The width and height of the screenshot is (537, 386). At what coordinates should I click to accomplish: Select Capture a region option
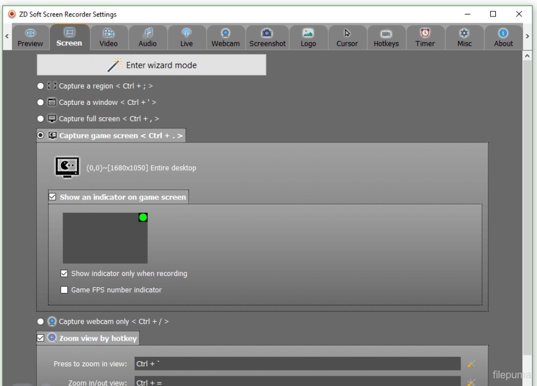41,86
